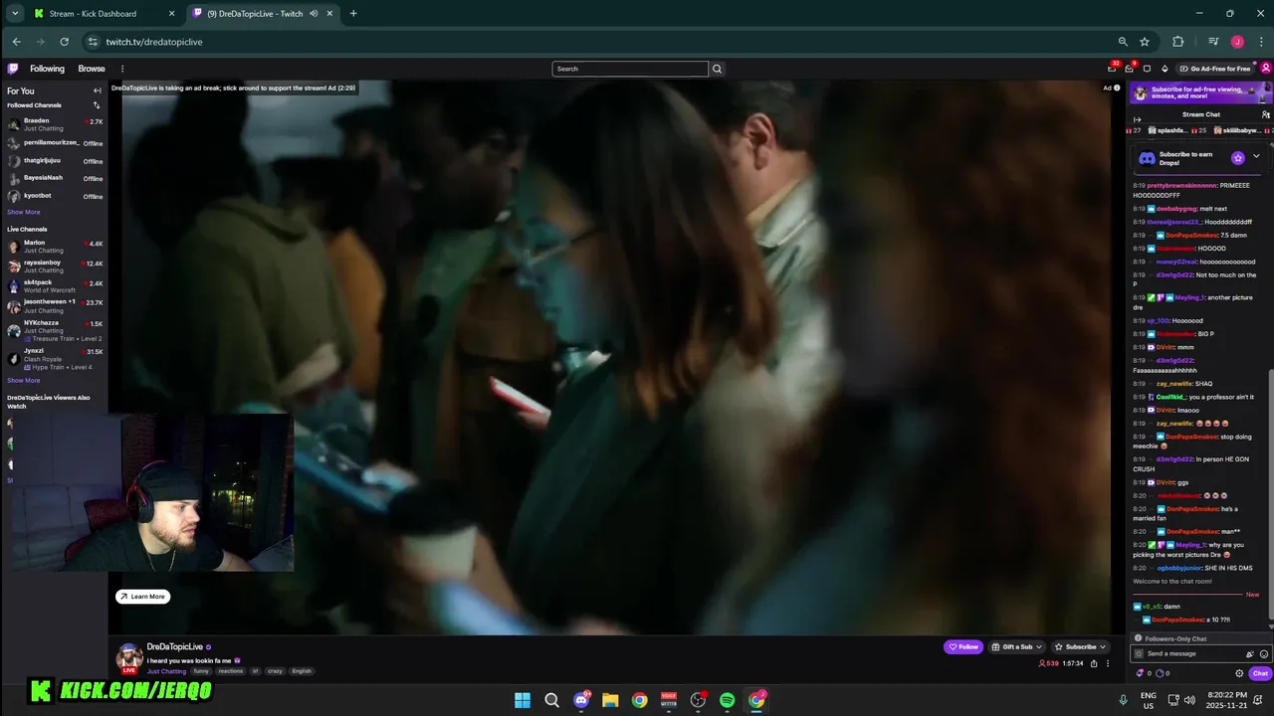Open chat settings gear
Image resolution: width=1274 pixels, height=716 pixels.
[1239, 673]
